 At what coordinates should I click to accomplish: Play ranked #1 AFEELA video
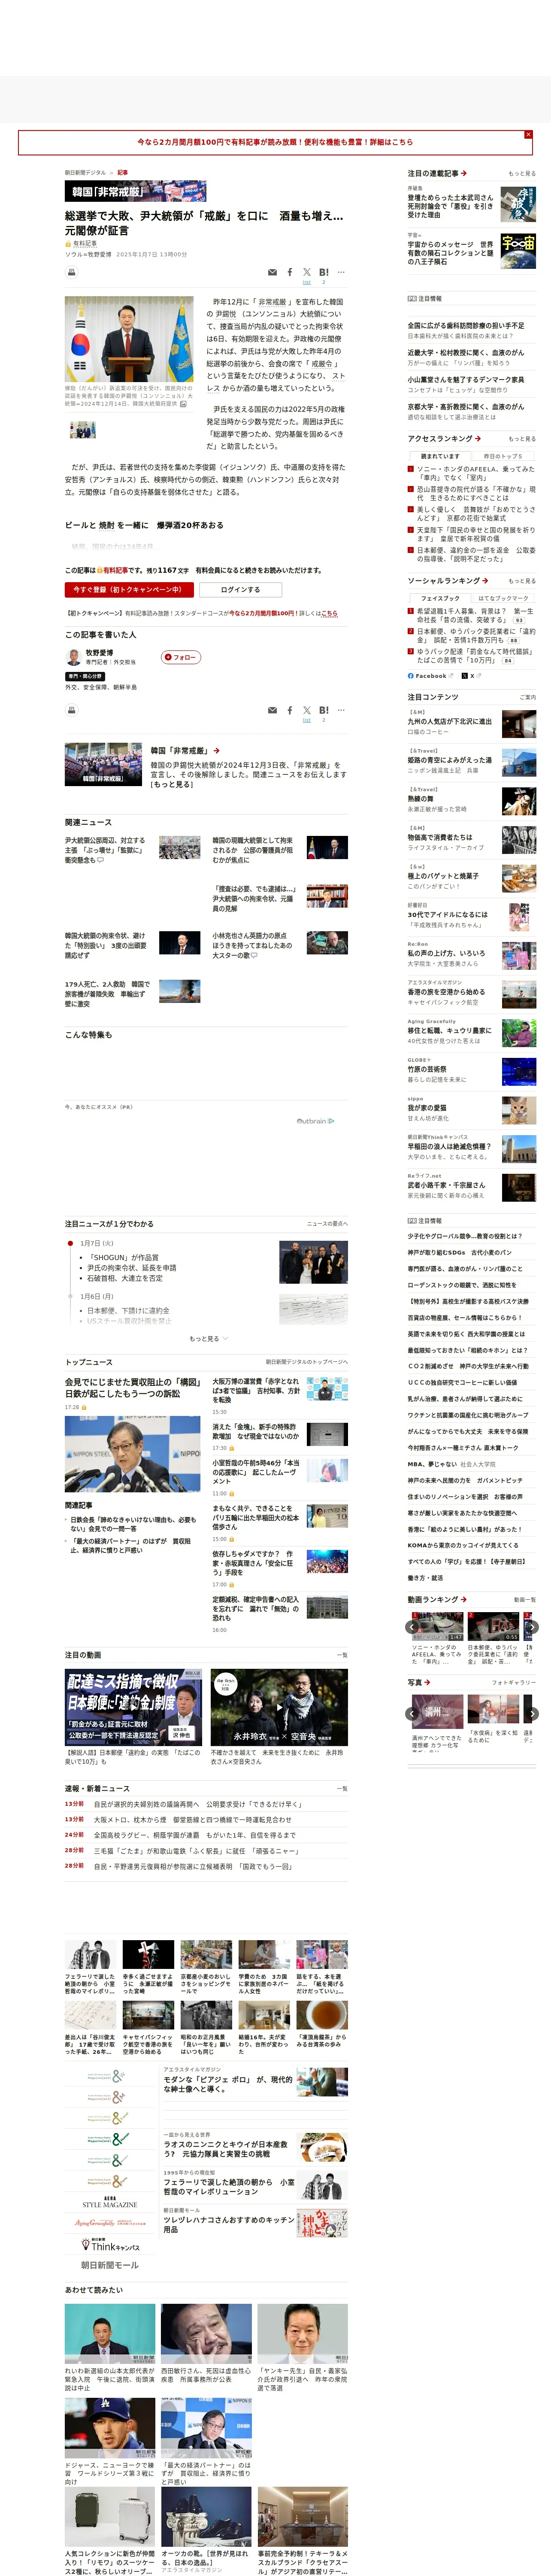tap(438, 1626)
